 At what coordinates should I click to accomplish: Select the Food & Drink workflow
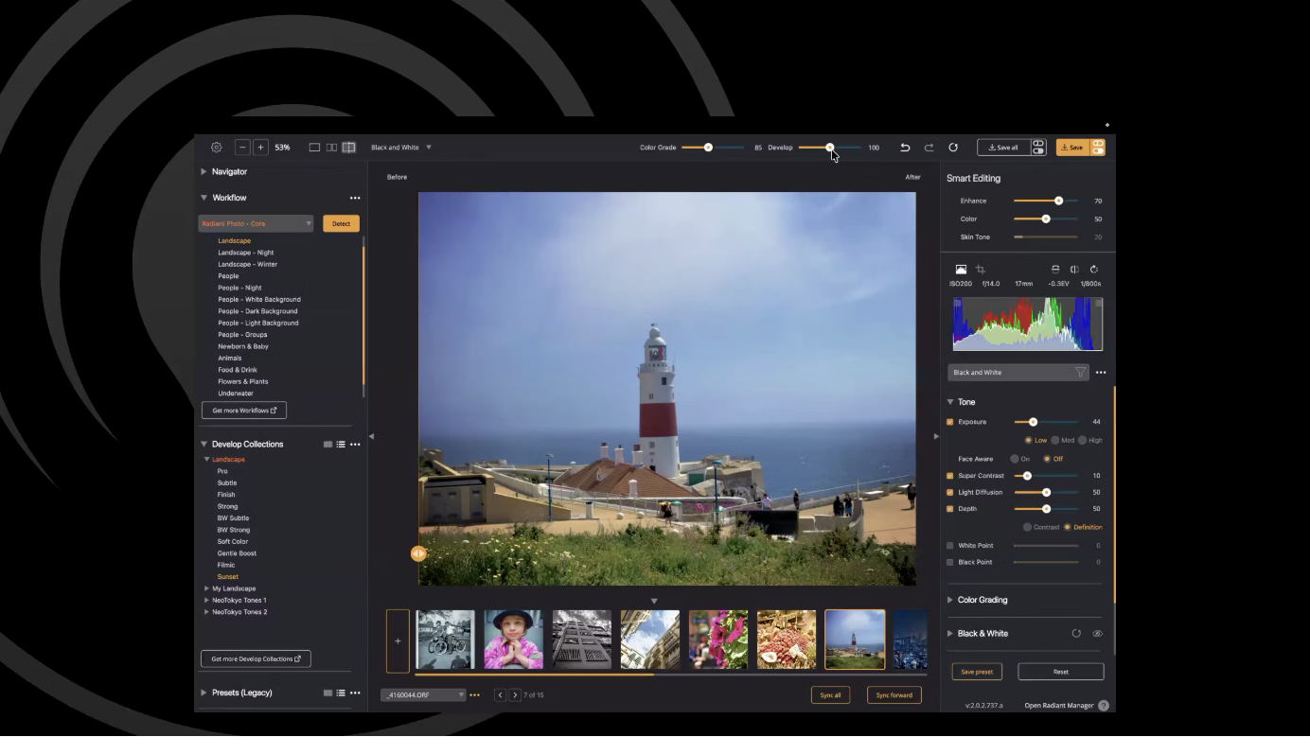click(238, 370)
